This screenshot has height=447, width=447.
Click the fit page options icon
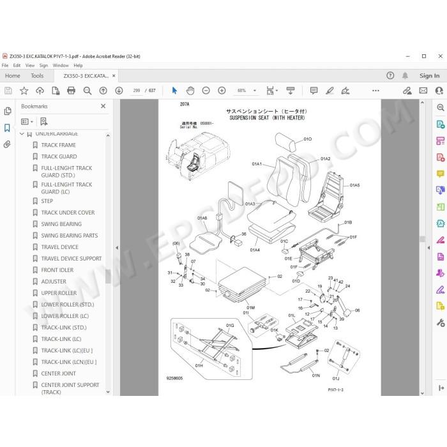pos(271,91)
